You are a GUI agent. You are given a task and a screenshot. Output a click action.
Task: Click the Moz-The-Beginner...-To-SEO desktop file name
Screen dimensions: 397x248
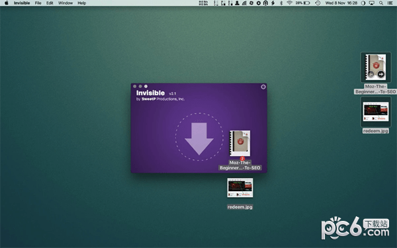click(x=375, y=89)
